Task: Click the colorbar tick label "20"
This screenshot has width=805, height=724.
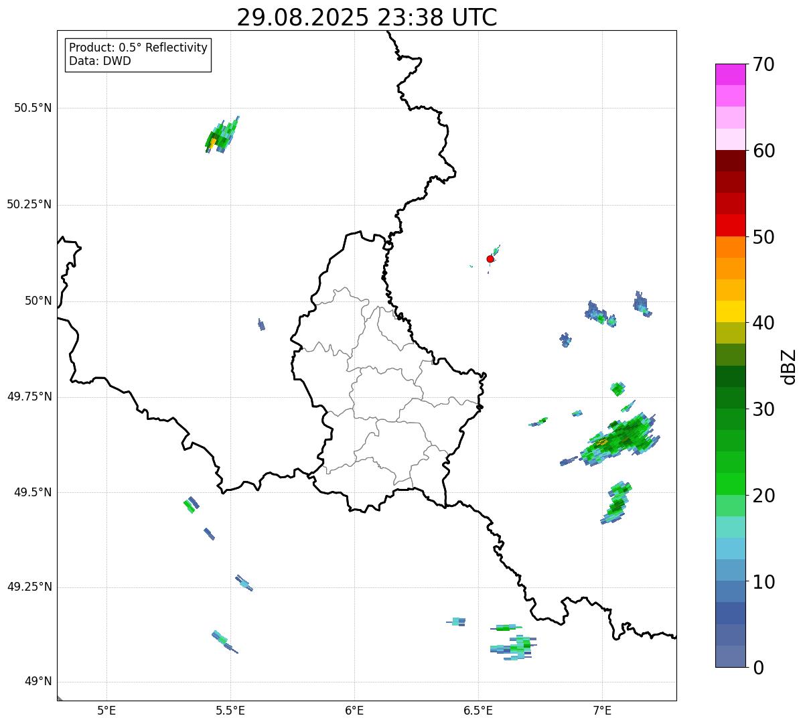Action: click(763, 496)
